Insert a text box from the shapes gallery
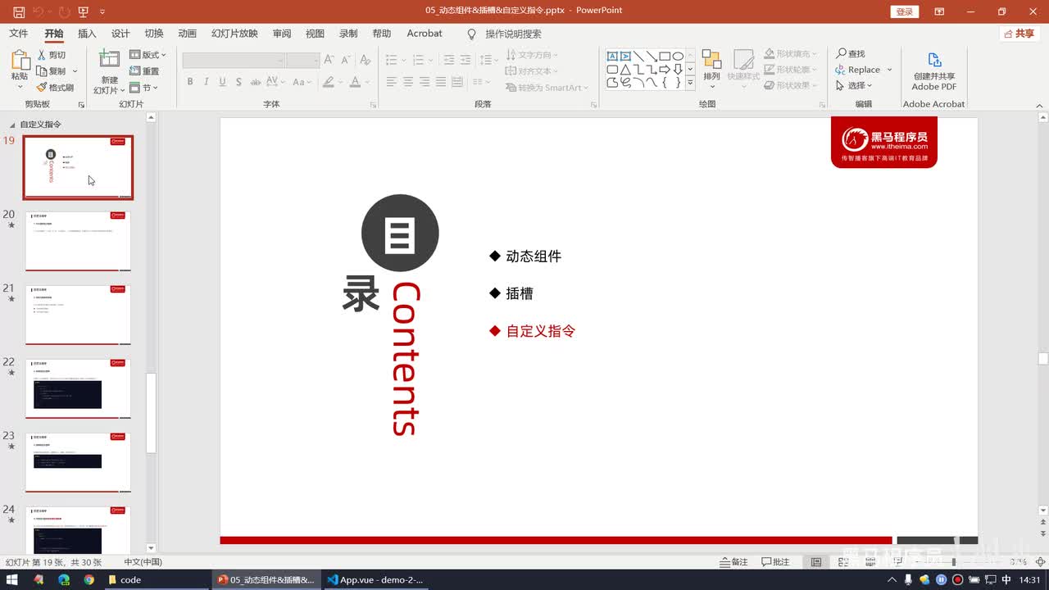The width and height of the screenshot is (1049, 590). [612, 56]
